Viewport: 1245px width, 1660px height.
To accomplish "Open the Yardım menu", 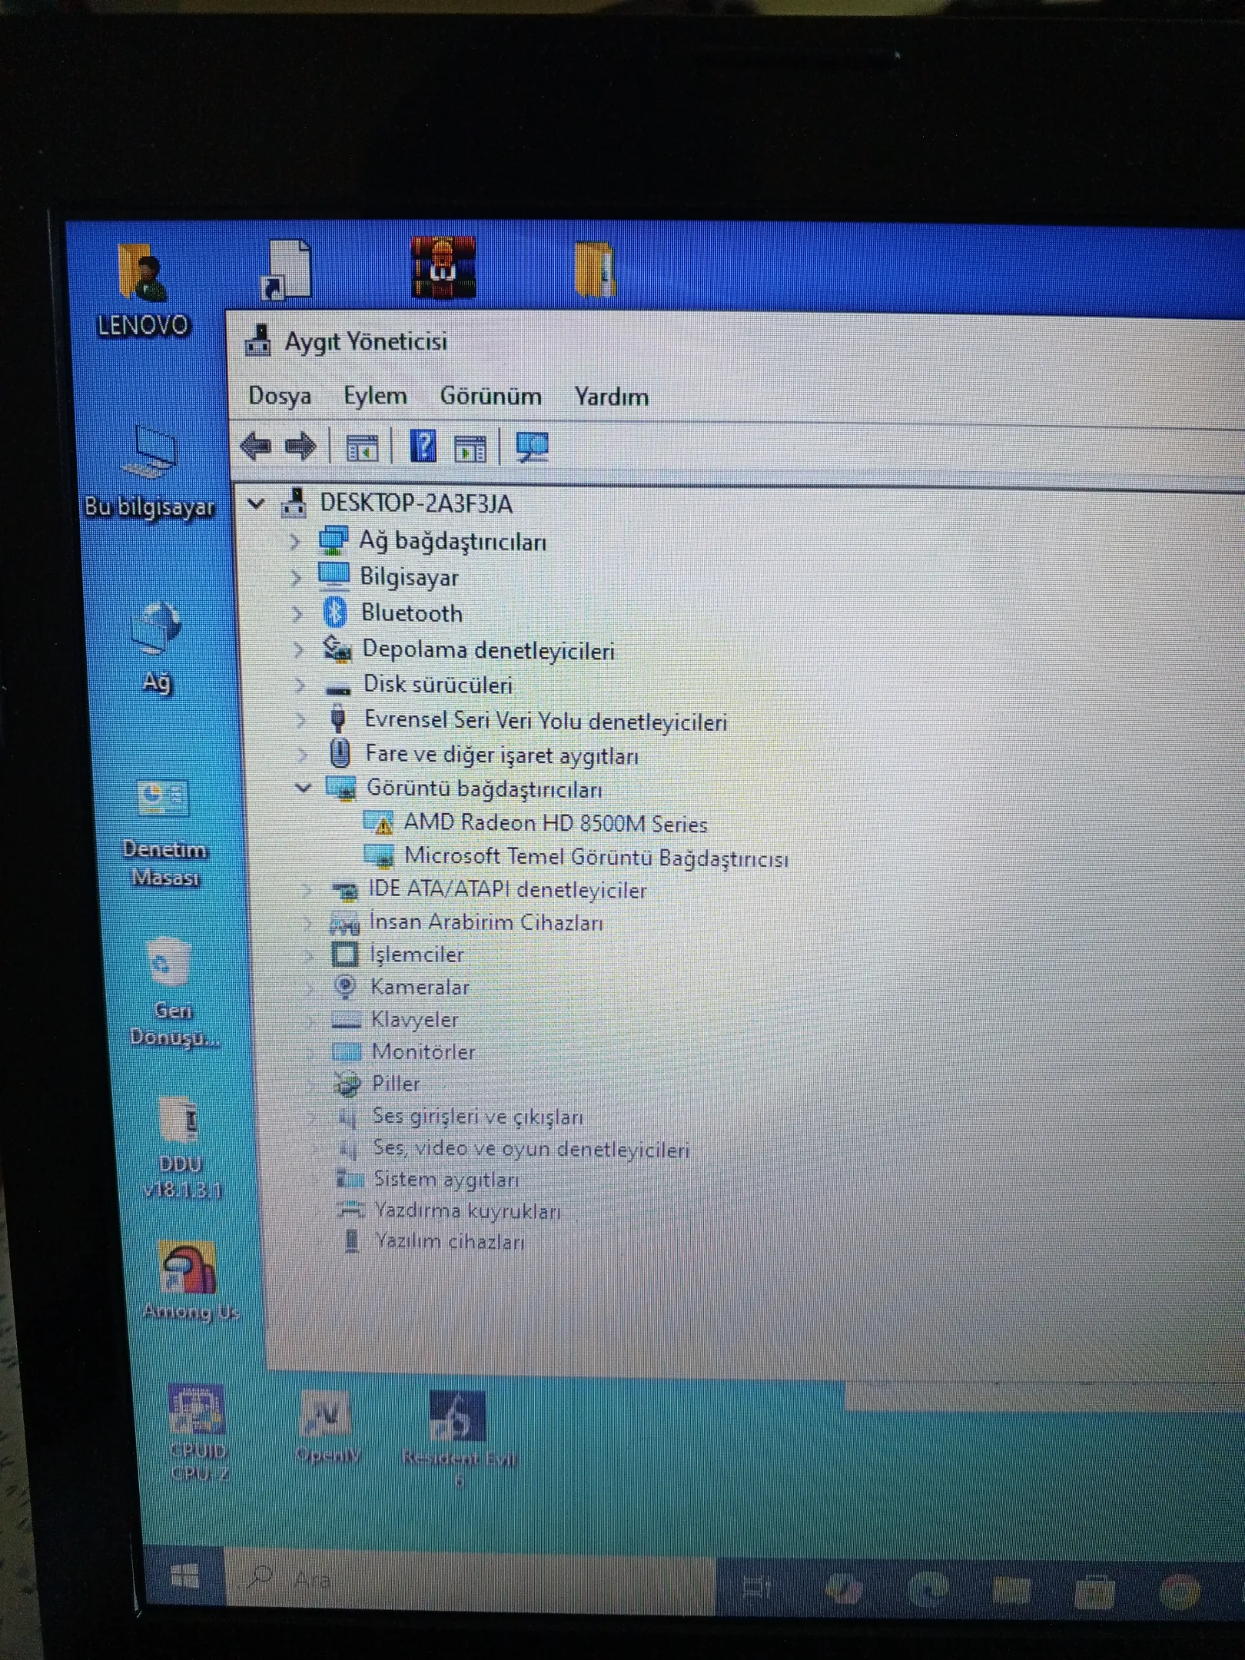I will coord(612,397).
